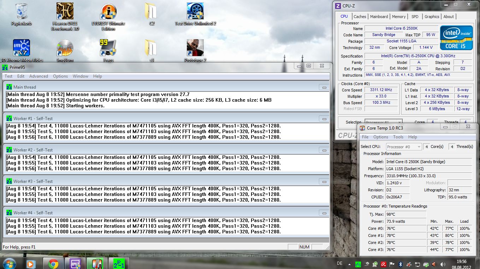Click the Test 4 line in Worker #4

[144, 220]
